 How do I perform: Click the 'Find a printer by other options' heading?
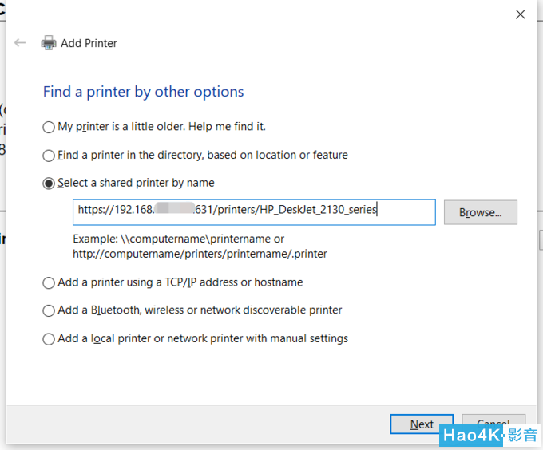[144, 92]
